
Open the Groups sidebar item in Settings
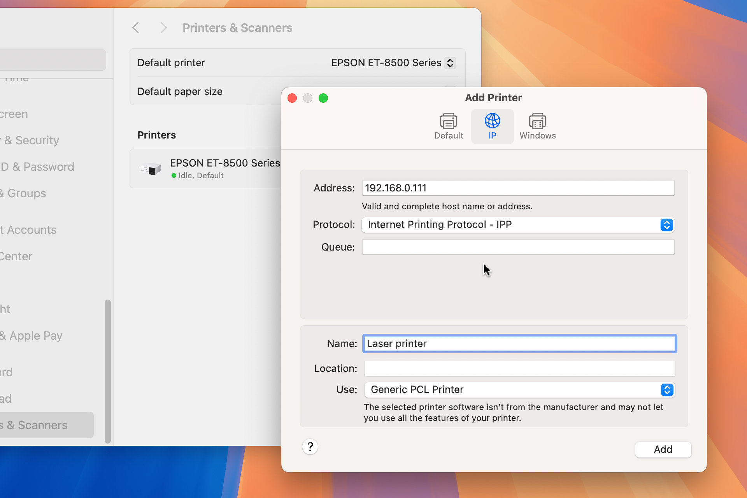tap(23, 193)
